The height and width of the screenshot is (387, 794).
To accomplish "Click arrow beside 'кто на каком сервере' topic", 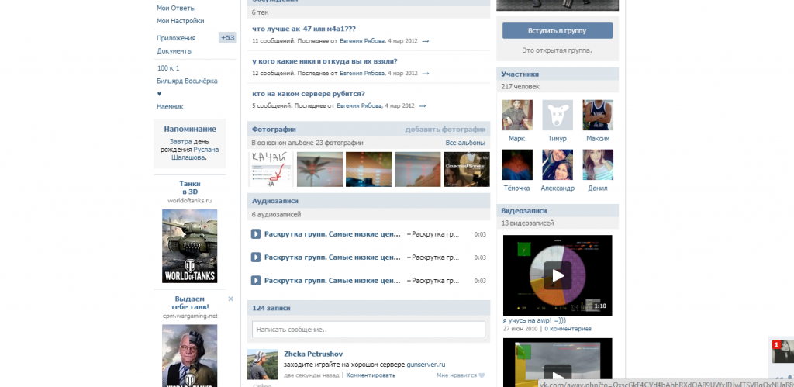I will point(422,106).
